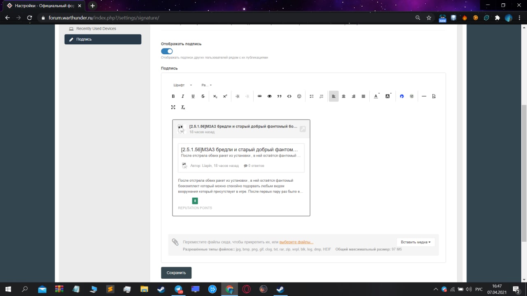Insert horizontal line

point(424,96)
